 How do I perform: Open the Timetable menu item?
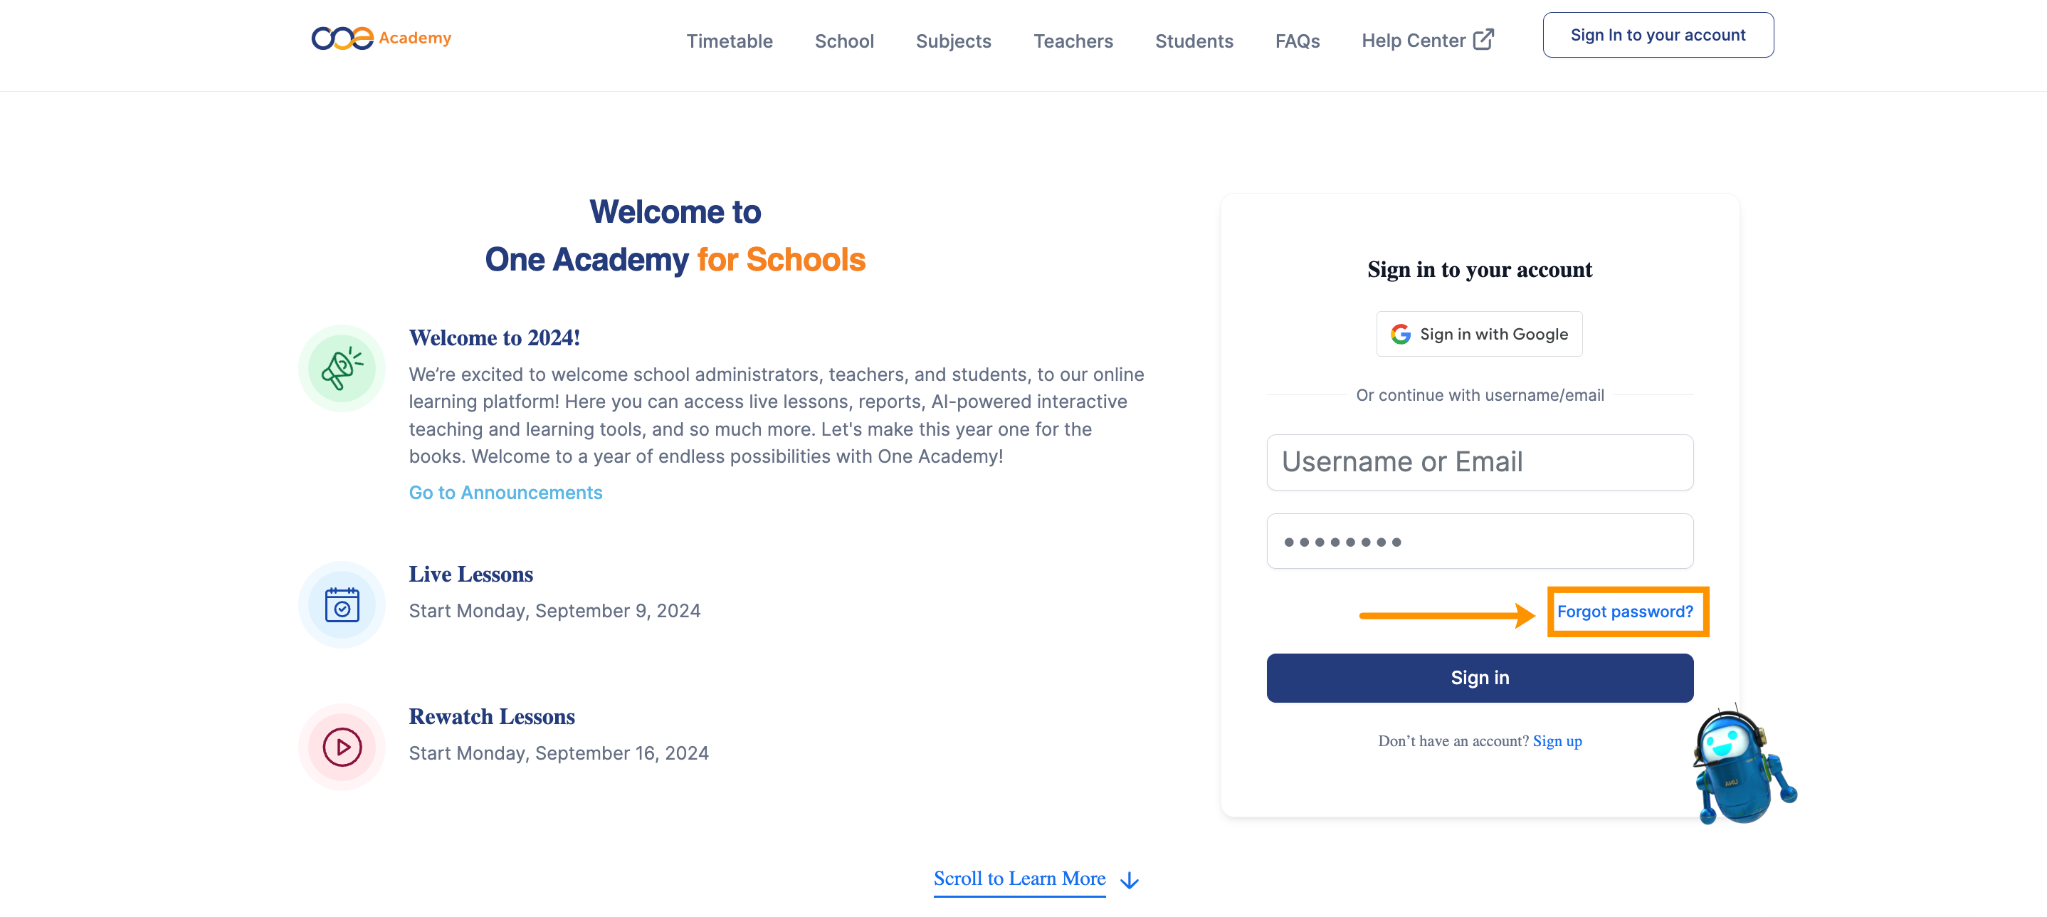coord(729,41)
